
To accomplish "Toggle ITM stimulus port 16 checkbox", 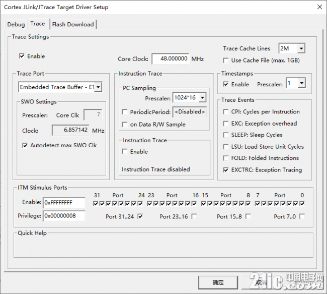I will click(x=194, y=203).
